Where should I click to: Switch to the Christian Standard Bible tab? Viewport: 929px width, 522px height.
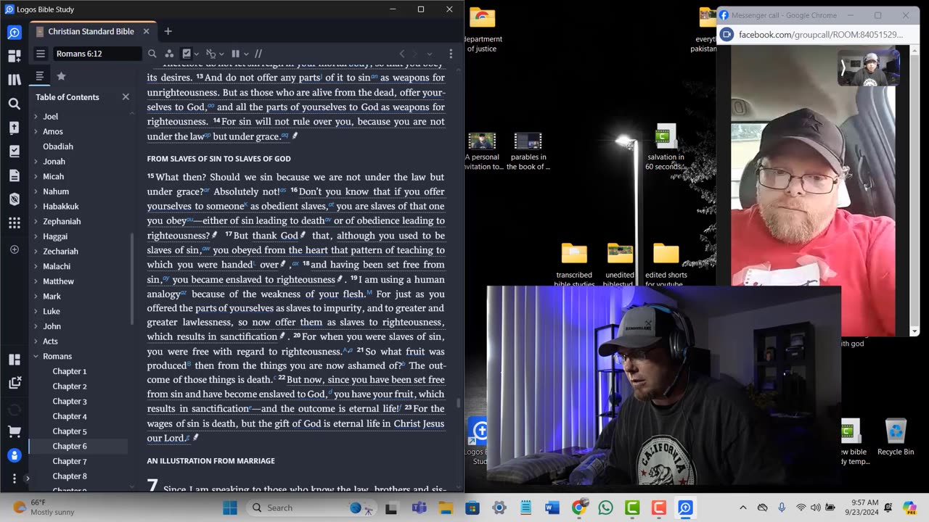91,31
